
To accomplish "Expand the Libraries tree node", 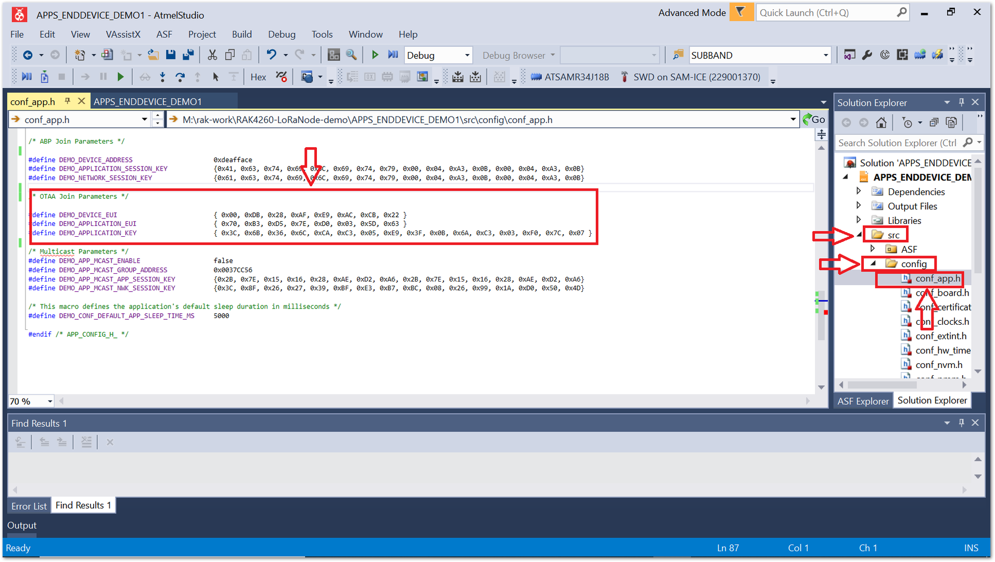I will click(x=859, y=220).
